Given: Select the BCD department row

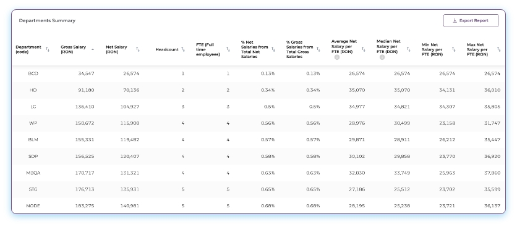Looking at the screenshot, I should coord(258,73).
